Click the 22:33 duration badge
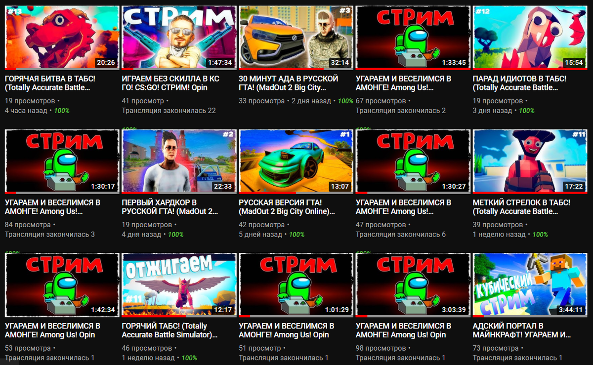This screenshot has width=593, height=365. coord(223,186)
